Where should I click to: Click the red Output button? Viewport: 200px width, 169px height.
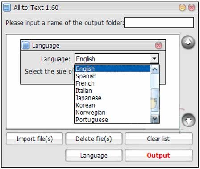point(158,156)
